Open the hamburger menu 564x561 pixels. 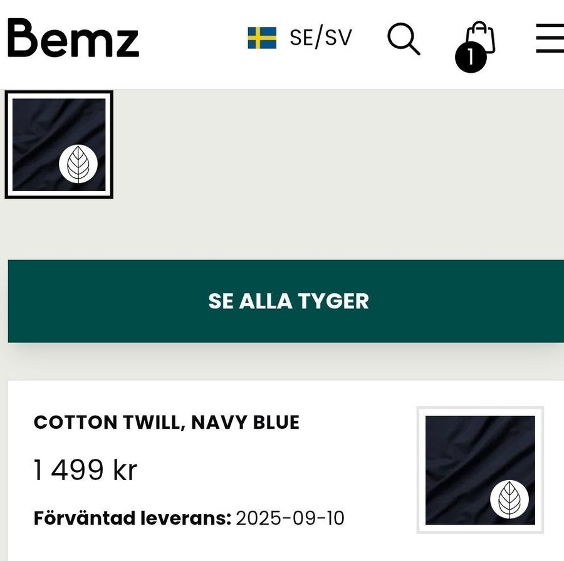tap(550, 38)
